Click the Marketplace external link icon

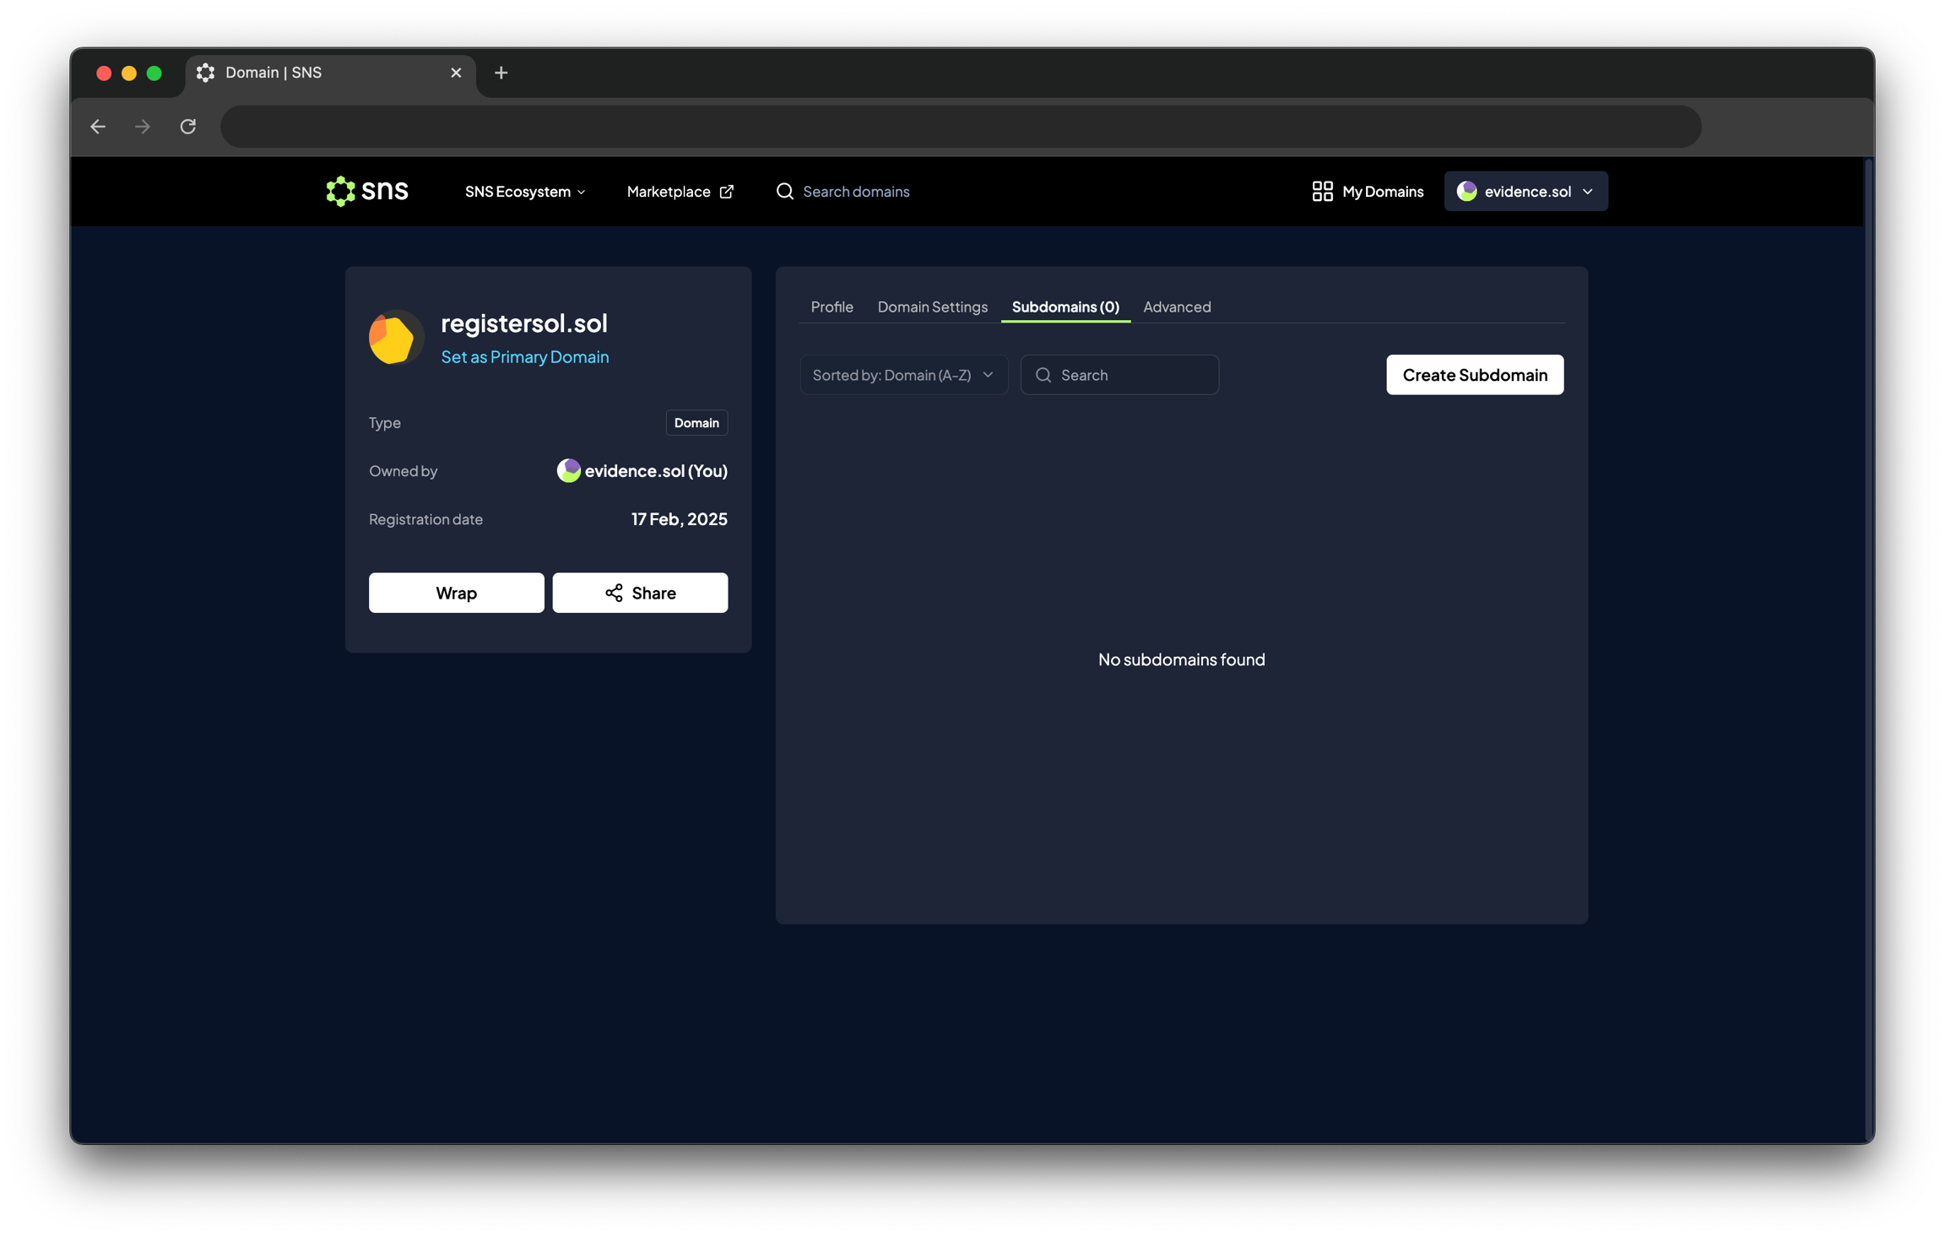tap(726, 192)
